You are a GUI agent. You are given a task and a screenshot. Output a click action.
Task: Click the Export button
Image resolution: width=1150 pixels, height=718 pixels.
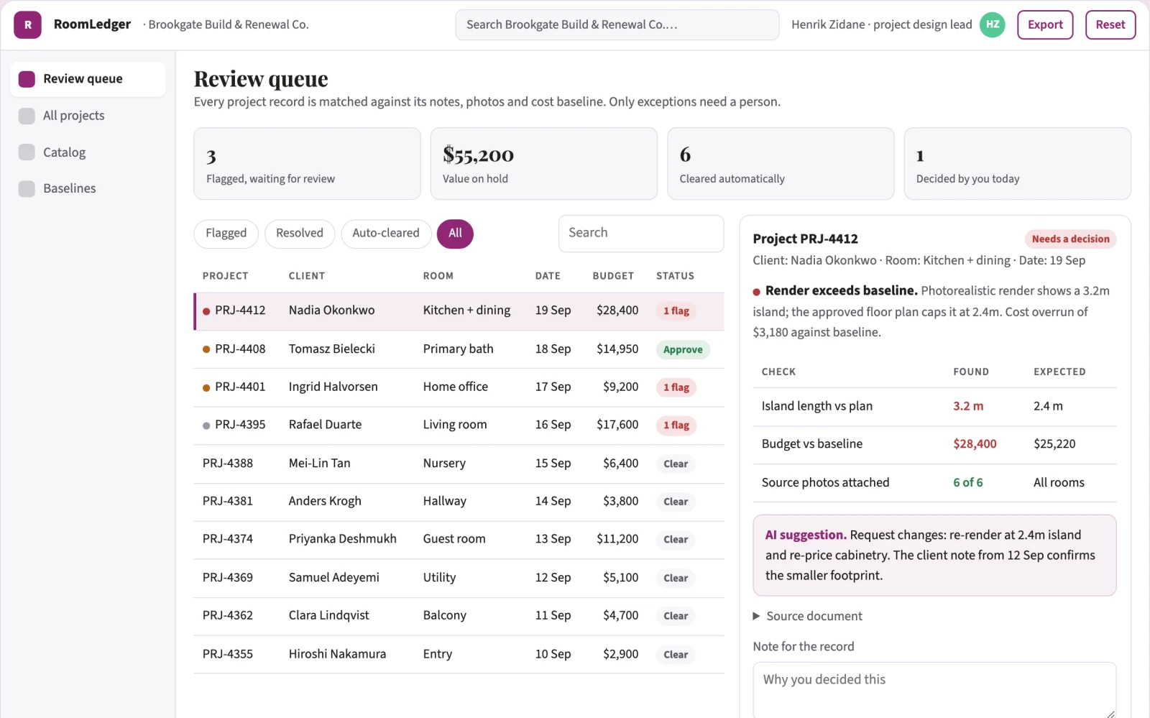[1045, 24]
